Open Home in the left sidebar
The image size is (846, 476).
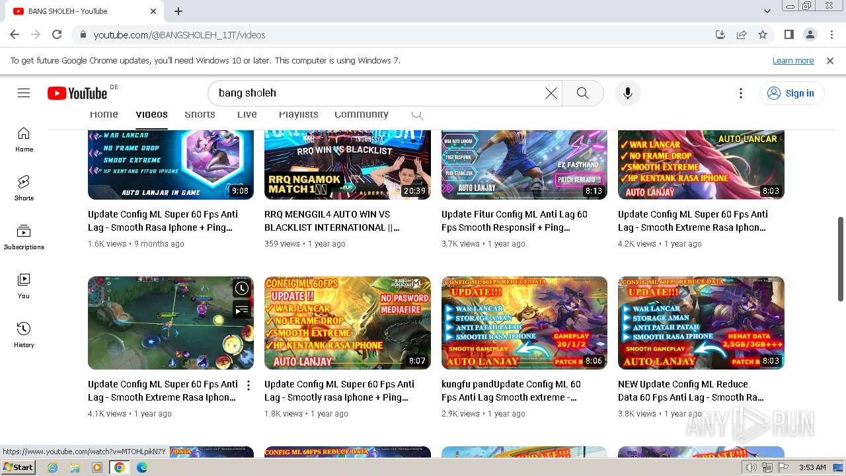(x=24, y=139)
